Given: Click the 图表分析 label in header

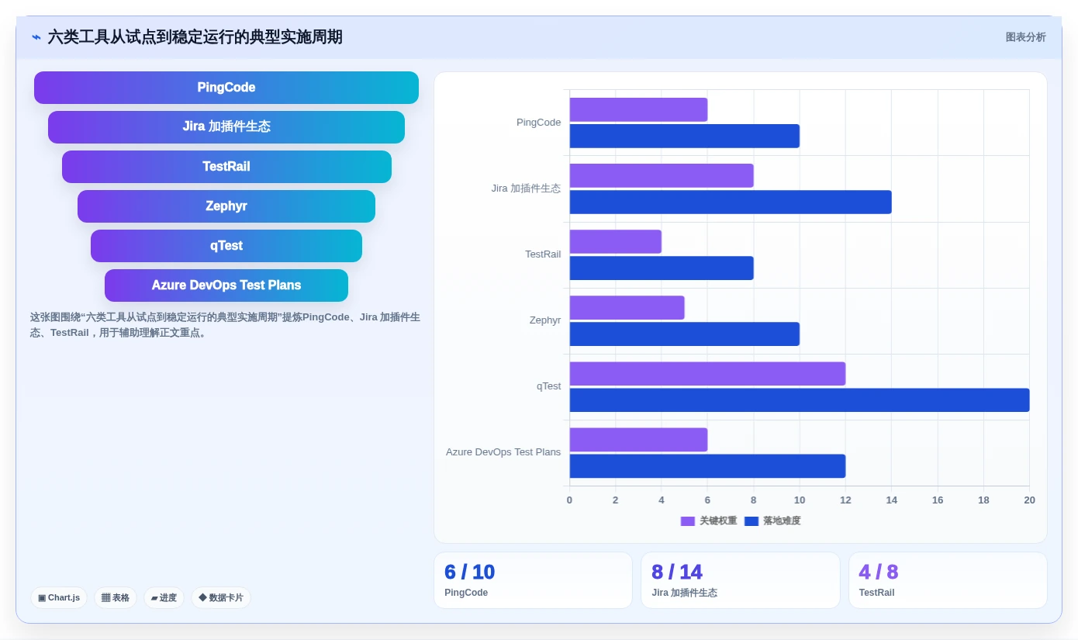Looking at the screenshot, I should pos(1025,37).
